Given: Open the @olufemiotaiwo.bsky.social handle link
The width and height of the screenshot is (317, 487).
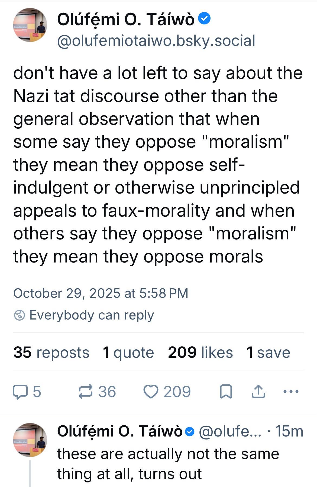Looking at the screenshot, I should pos(156,41).
